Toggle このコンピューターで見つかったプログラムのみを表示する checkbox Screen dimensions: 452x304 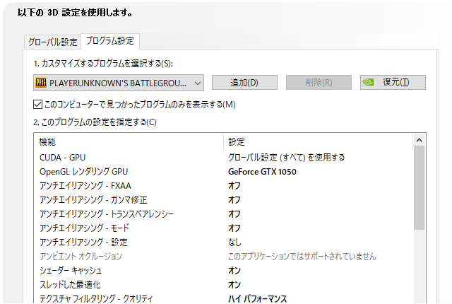pos(37,105)
